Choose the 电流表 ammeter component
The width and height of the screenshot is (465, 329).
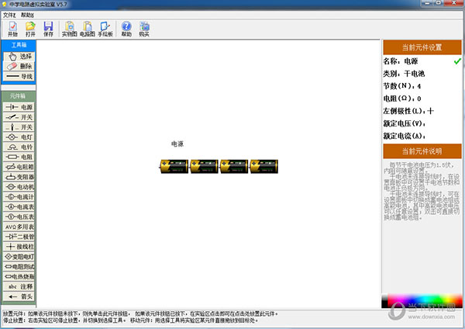coord(19,207)
